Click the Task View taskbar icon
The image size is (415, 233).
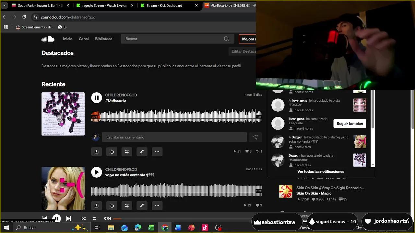pyautogui.click(x=97, y=228)
